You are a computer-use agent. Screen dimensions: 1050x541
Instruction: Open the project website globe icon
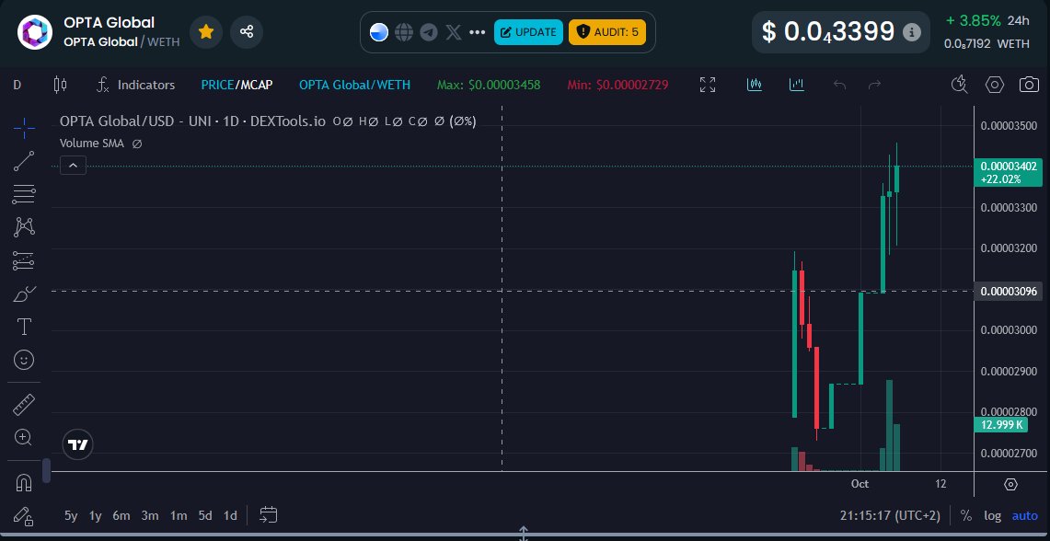click(404, 32)
